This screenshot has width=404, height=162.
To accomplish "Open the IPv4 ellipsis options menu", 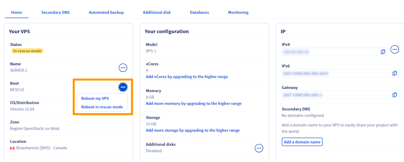I will [x=395, y=49].
